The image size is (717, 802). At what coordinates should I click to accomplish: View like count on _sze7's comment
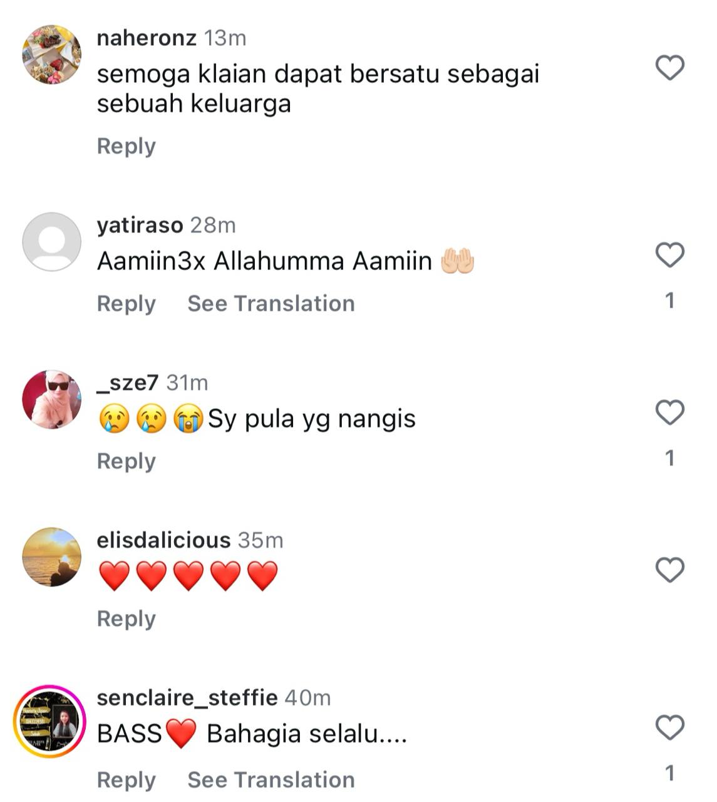(669, 459)
